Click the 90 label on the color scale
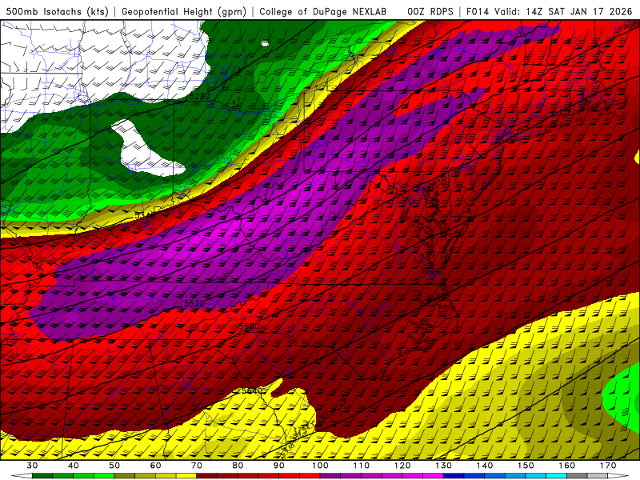 pos(279,466)
